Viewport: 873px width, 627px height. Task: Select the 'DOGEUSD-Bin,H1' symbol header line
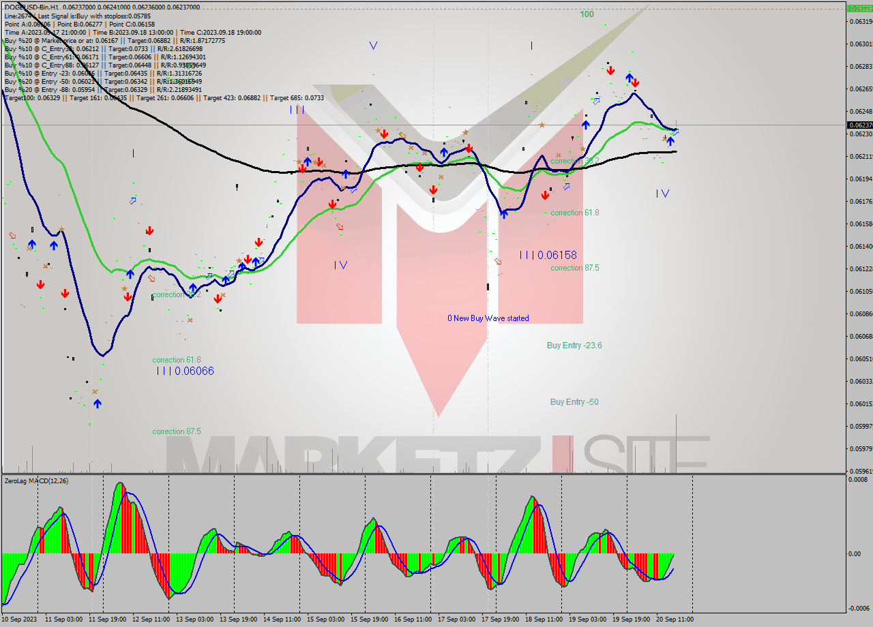[x=102, y=7]
